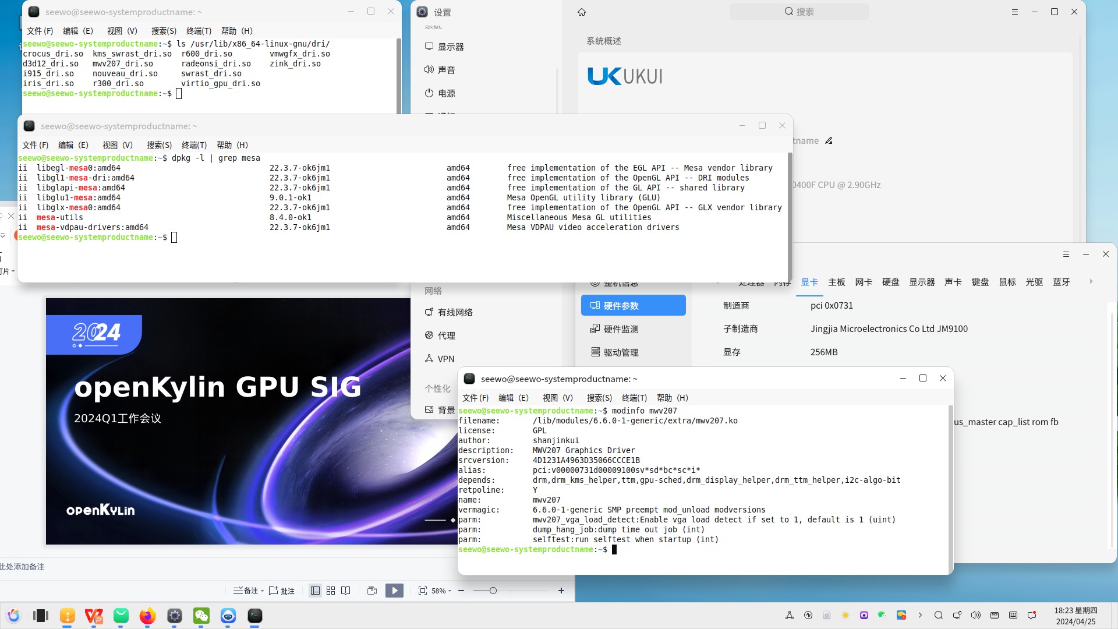Click the purple screenshot tray icon
The height and width of the screenshot is (629, 1118).
864,615
